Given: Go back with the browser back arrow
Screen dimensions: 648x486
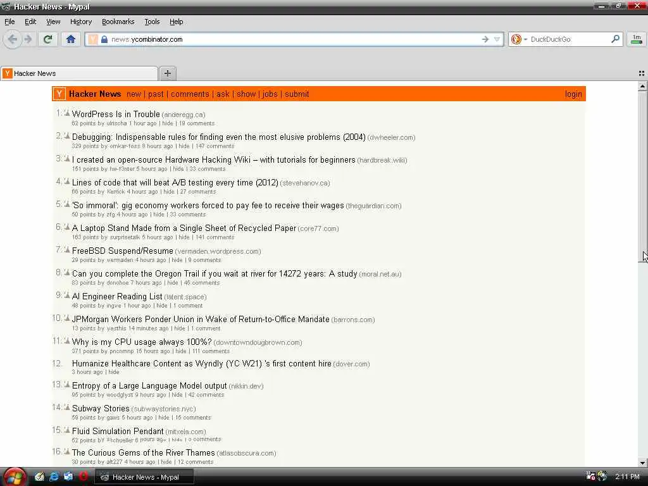Looking at the screenshot, I should [13, 39].
